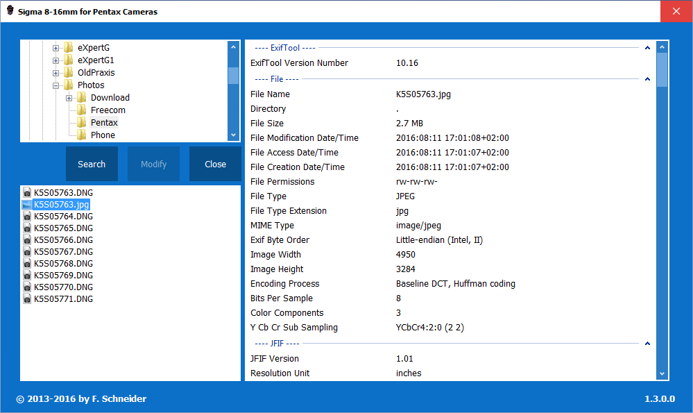This screenshot has height=413, width=693.
Task: Click the app icon in the title bar
Action: click(10, 10)
